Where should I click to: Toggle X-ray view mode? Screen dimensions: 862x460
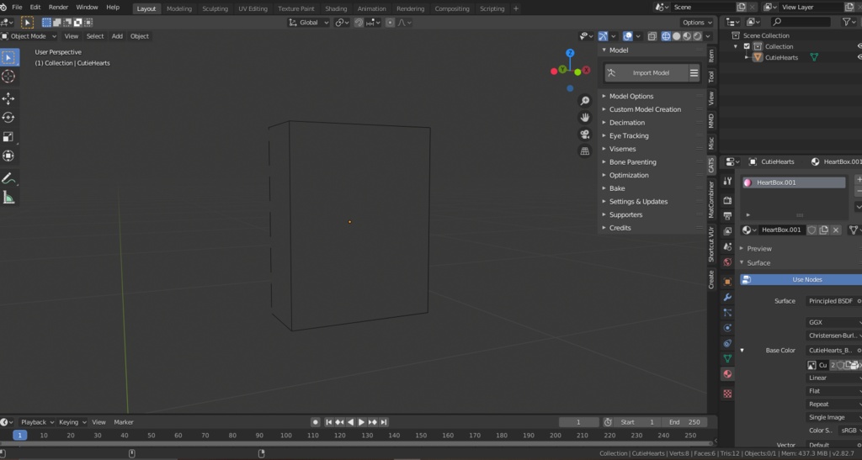click(x=652, y=36)
